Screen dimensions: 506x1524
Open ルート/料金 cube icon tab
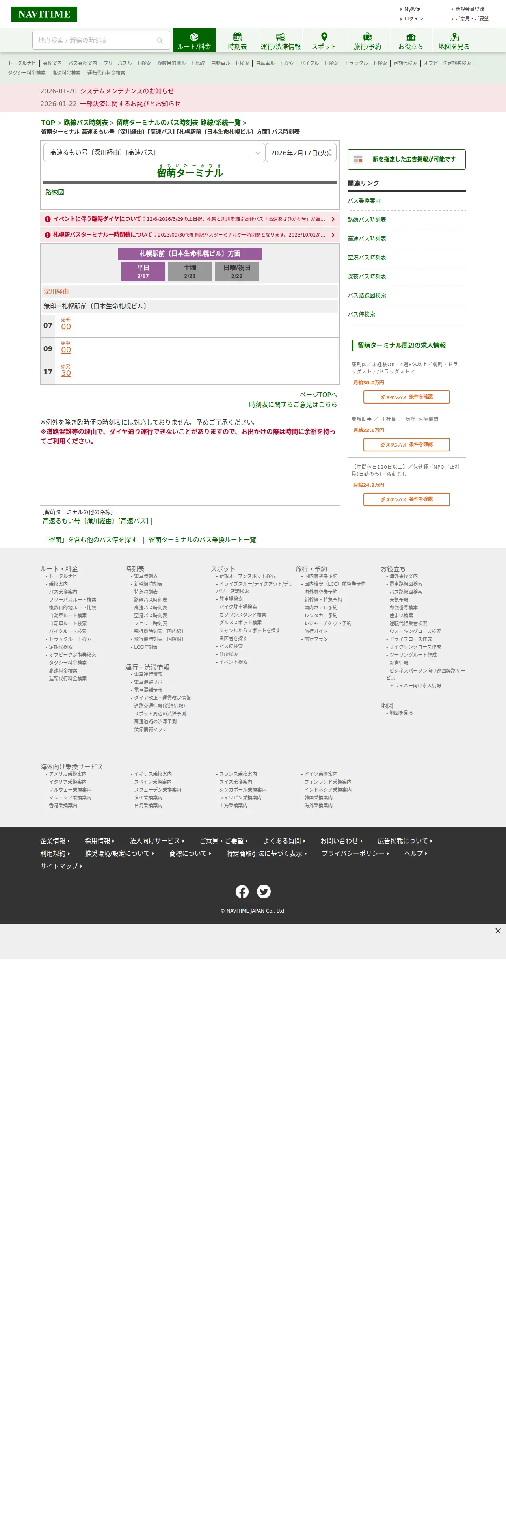pyautogui.click(x=194, y=40)
